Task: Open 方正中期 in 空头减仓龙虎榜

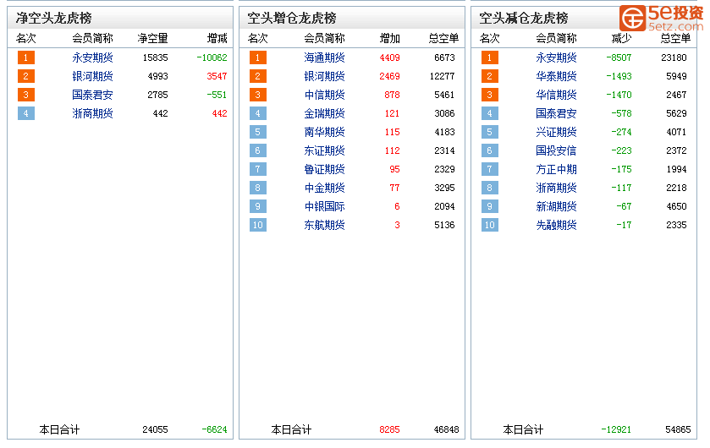Action: tap(556, 169)
